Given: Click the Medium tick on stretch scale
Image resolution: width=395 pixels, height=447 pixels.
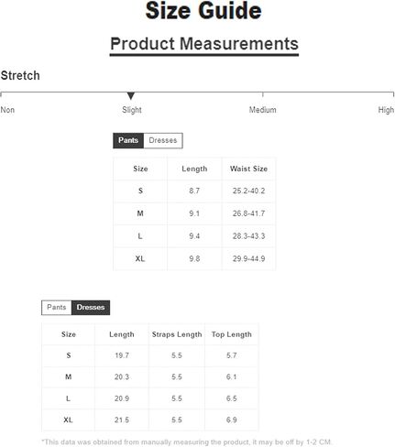Looking at the screenshot, I should (x=263, y=94).
